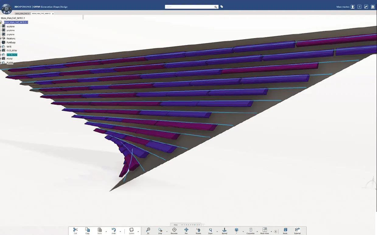Choose the Rotate view tool

198,230
